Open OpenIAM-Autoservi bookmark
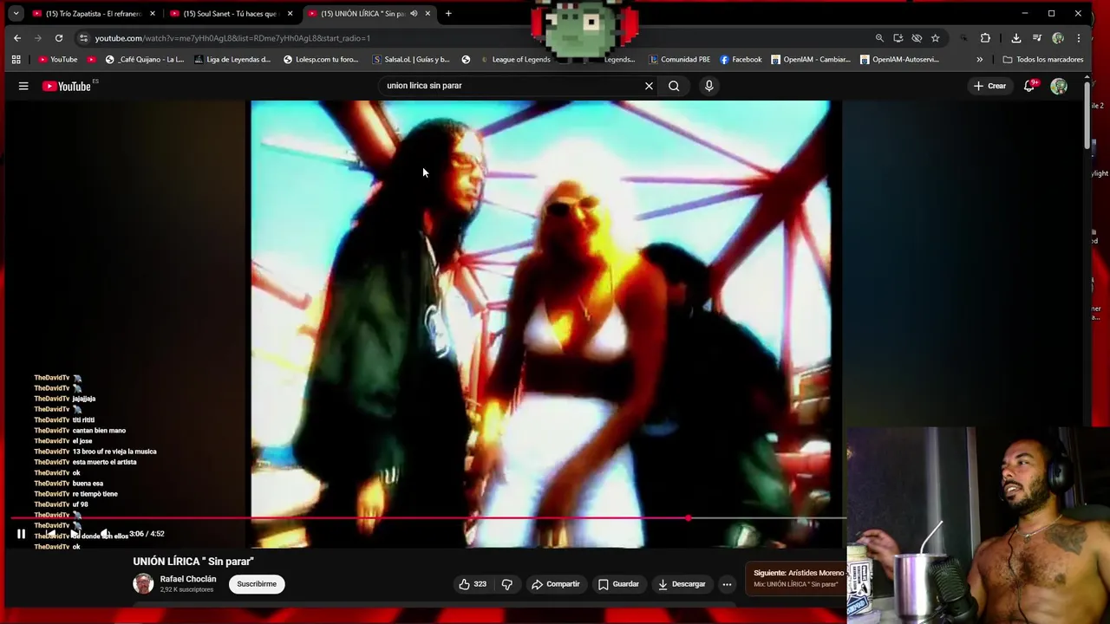 point(899,60)
